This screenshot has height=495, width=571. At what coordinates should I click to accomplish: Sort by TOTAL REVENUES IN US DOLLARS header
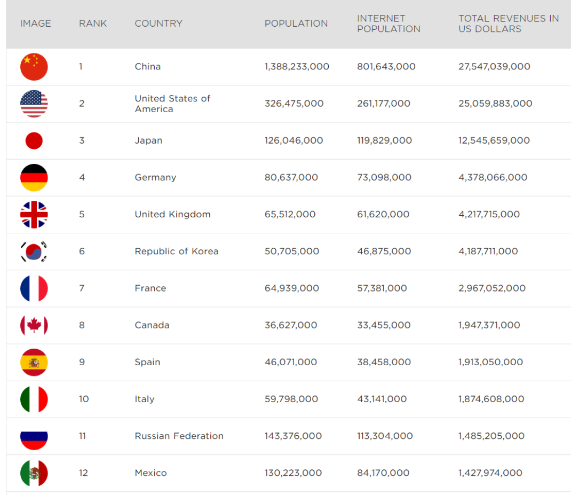click(x=508, y=23)
